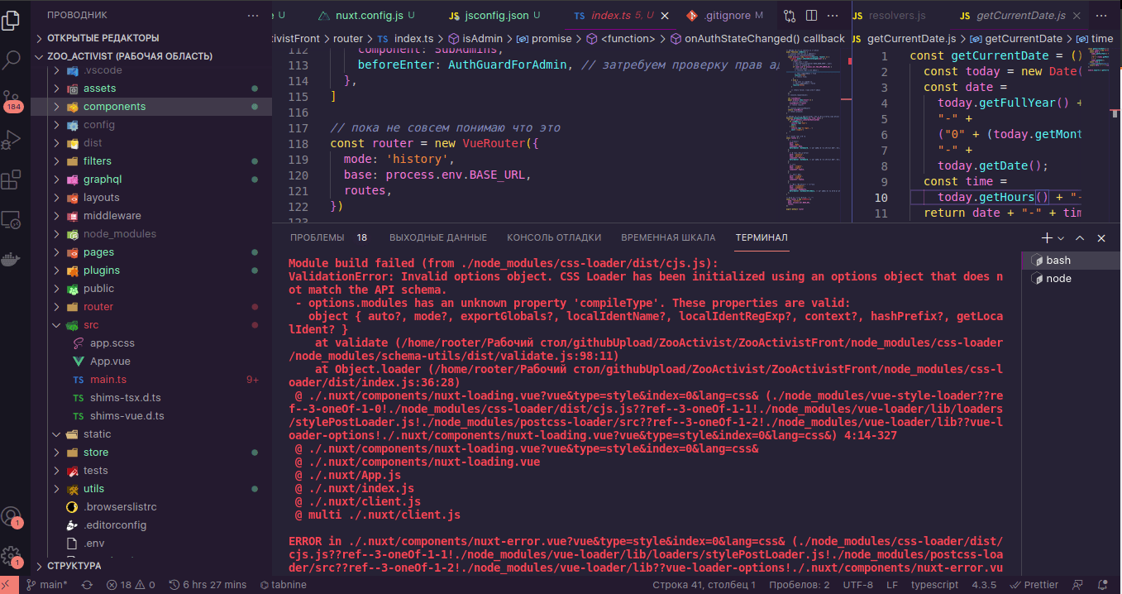Open the Manage gear menu
The height and width of the screenshot is (594, 1122).
12,556
